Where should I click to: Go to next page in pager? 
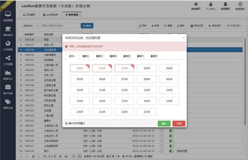point(60,157)
